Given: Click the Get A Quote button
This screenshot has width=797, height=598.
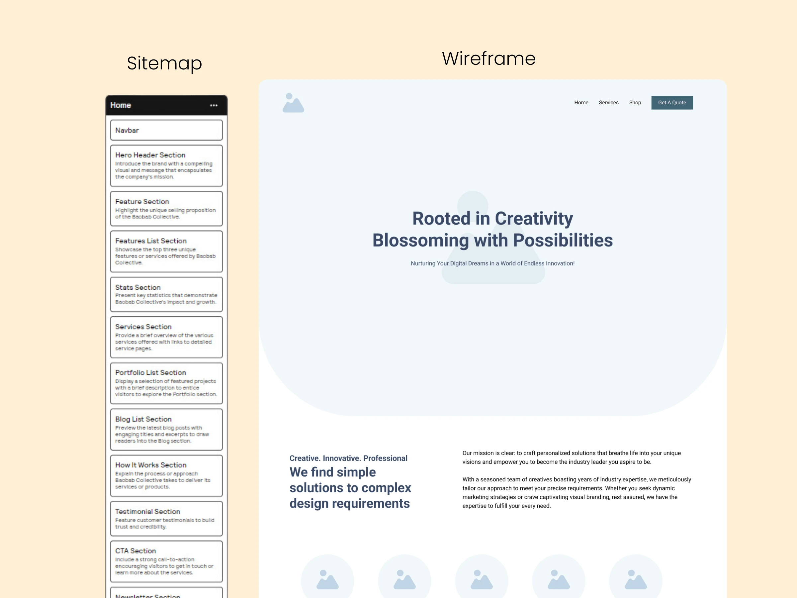Looking at the screenshot, I should [x=671, y=102].
